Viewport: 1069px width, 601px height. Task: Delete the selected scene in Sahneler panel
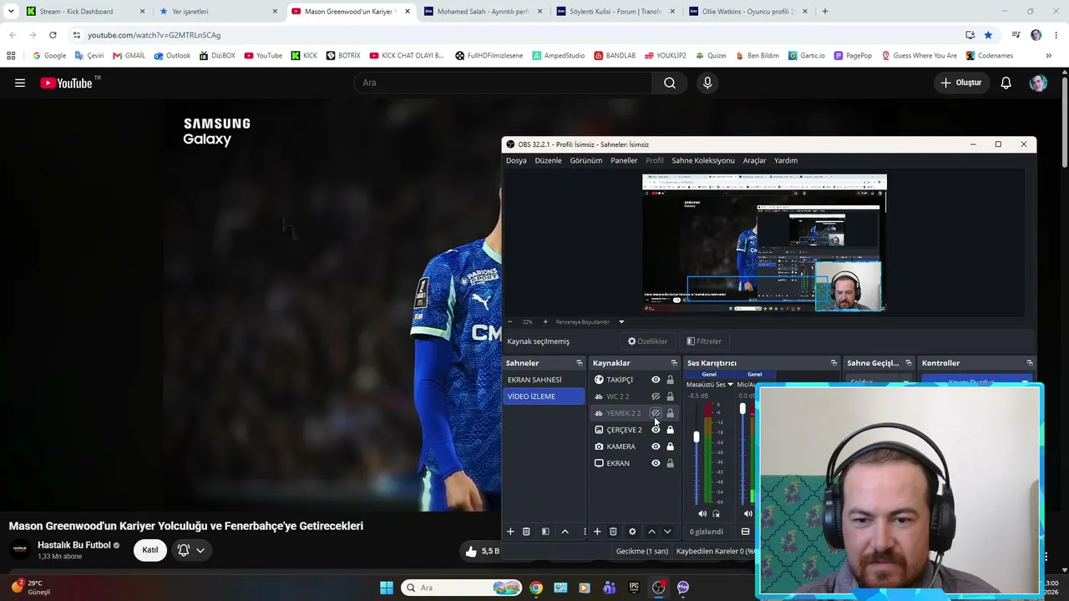click(526, 532)
